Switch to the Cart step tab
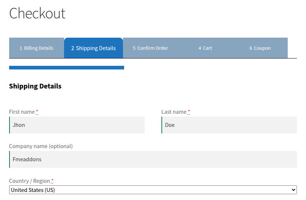The height and width of the screenshot is (200, 306). tap(205, 48)
